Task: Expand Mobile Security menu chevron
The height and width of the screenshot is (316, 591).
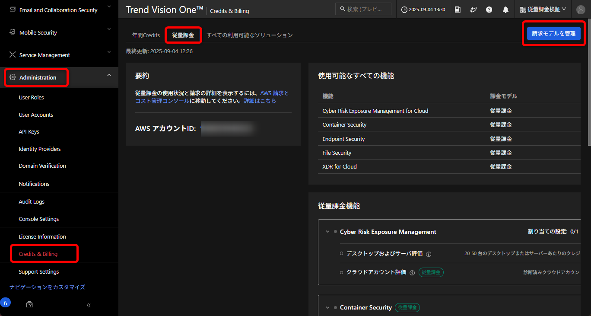Action: [109, 30]
